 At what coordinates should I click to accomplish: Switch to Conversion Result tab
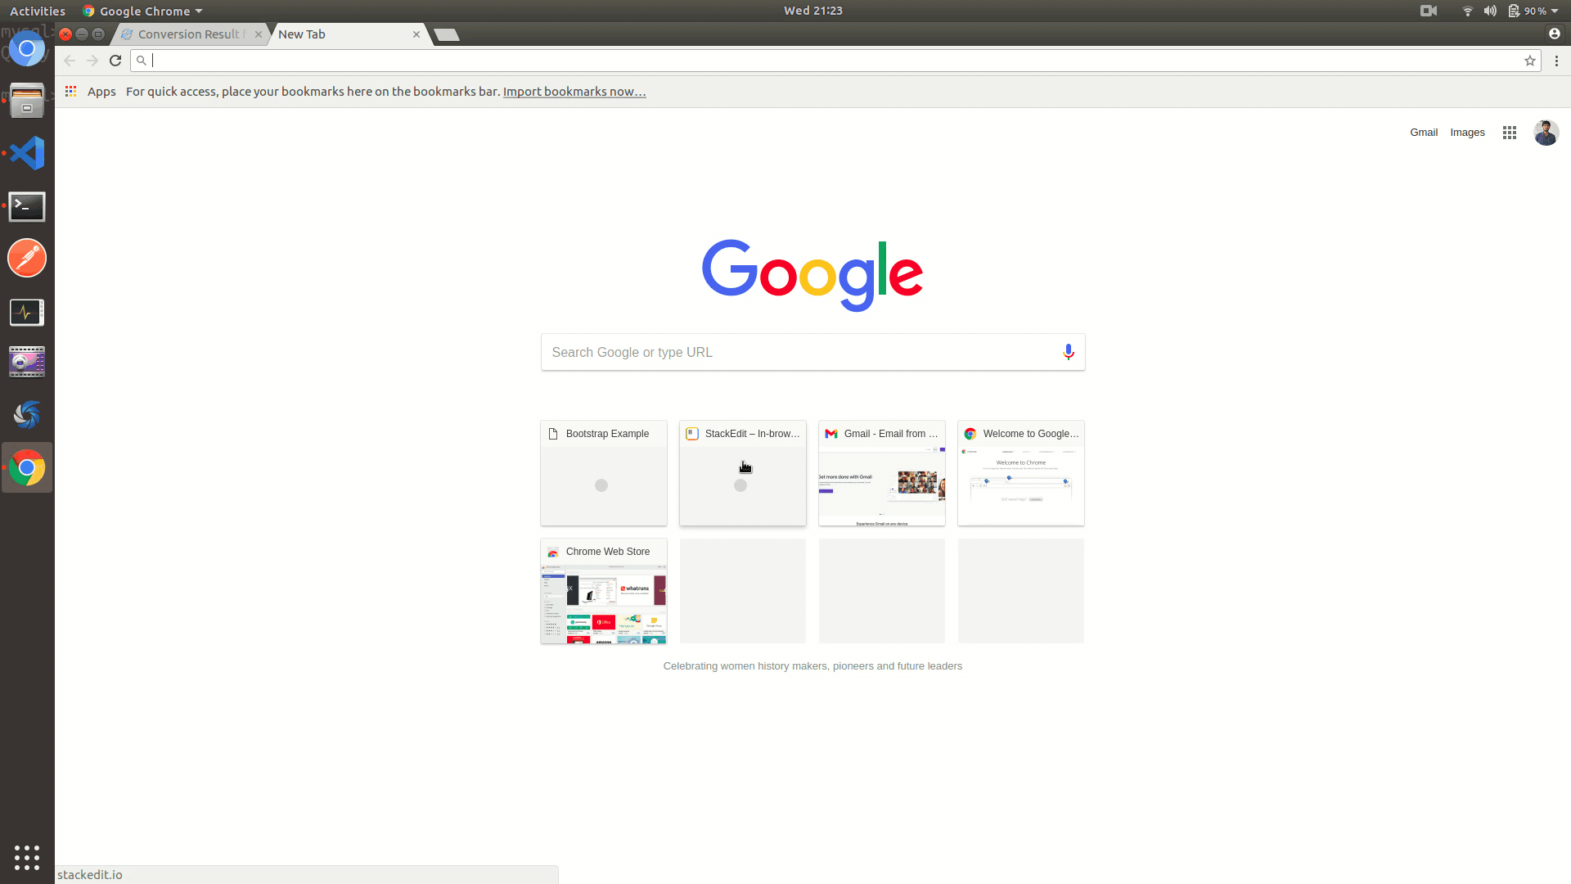tap(188, 34)
